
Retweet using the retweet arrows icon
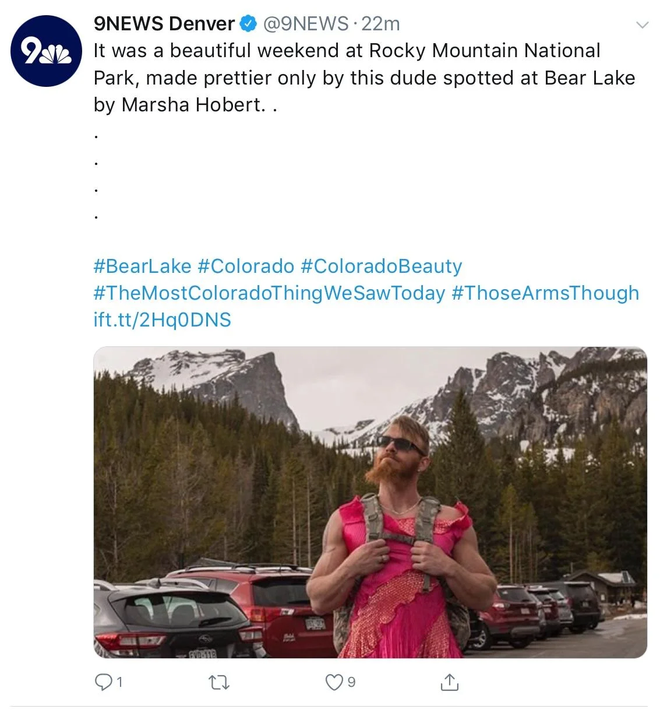click(x=218, y=682)
